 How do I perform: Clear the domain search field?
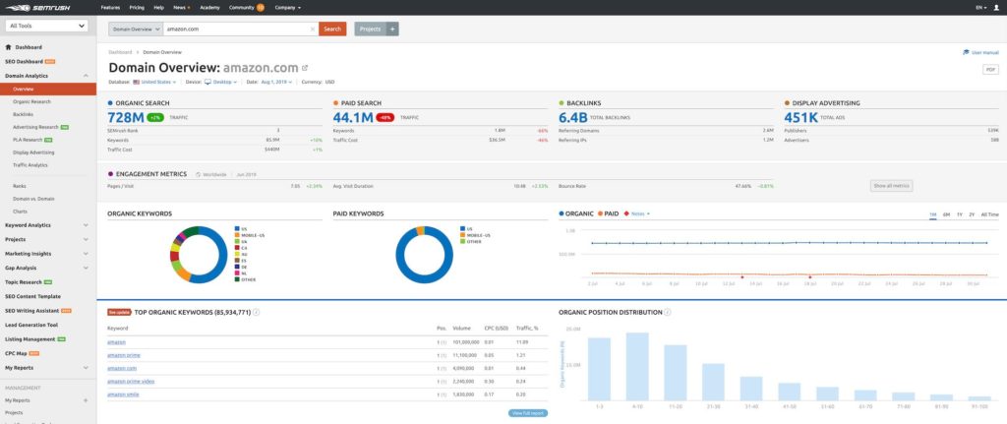(x=313, y=29)
